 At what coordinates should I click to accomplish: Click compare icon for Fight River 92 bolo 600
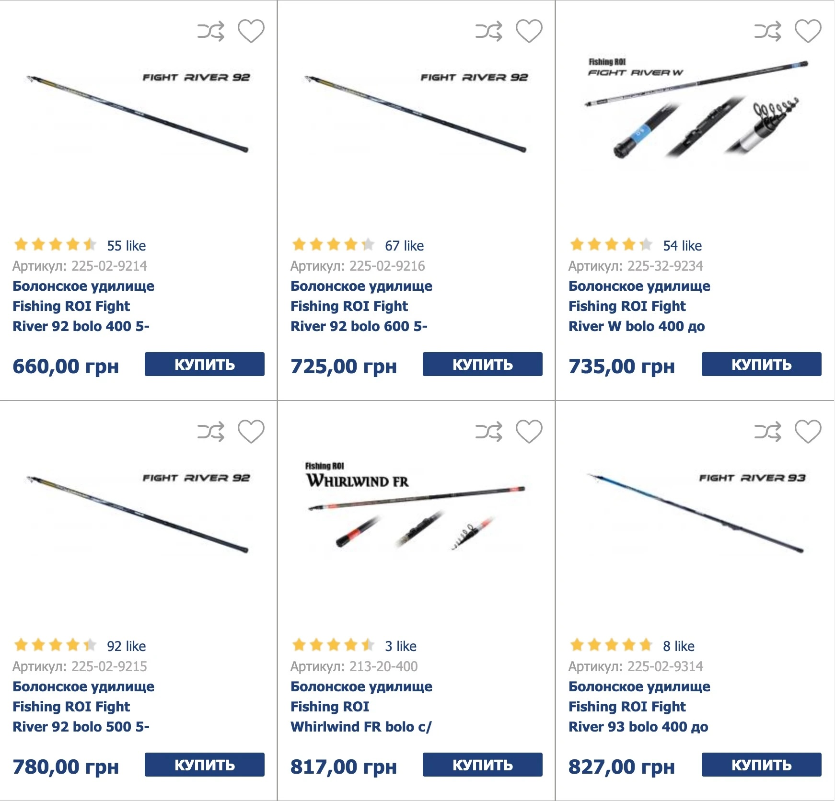[x=489, y=31]
